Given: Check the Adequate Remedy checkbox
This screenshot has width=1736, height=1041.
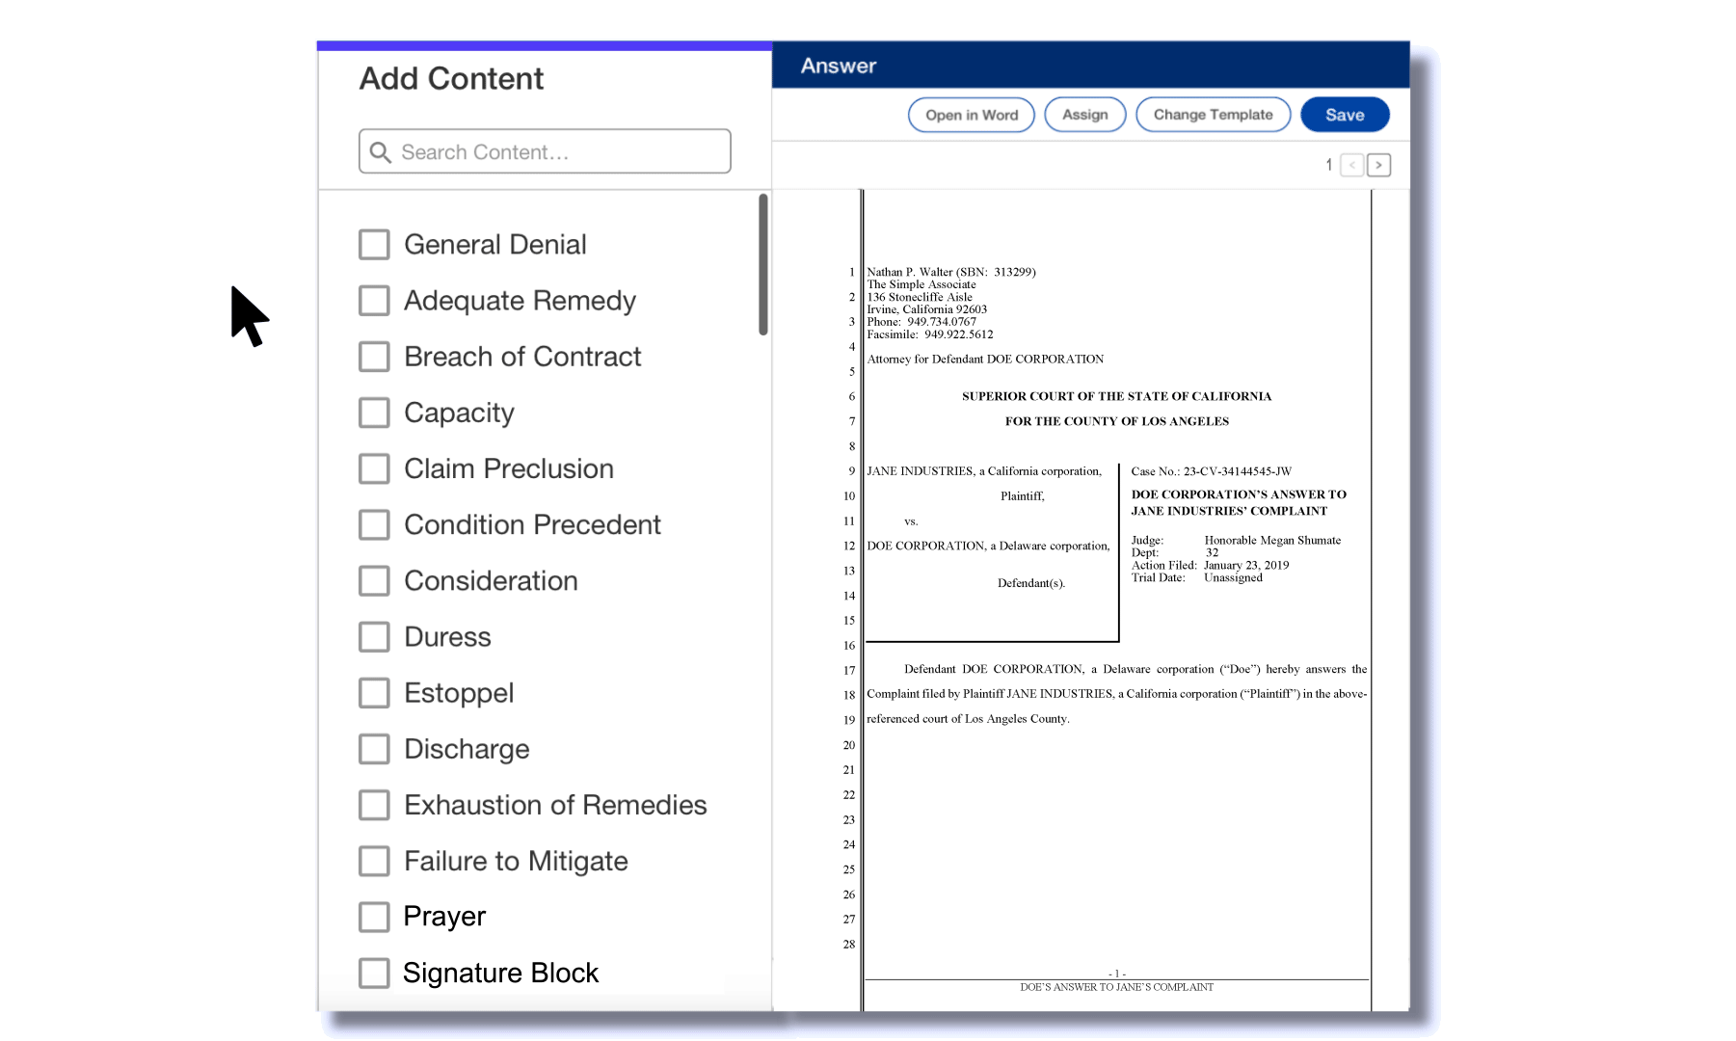Looking at the screenshot, I should tap(374, 301).
